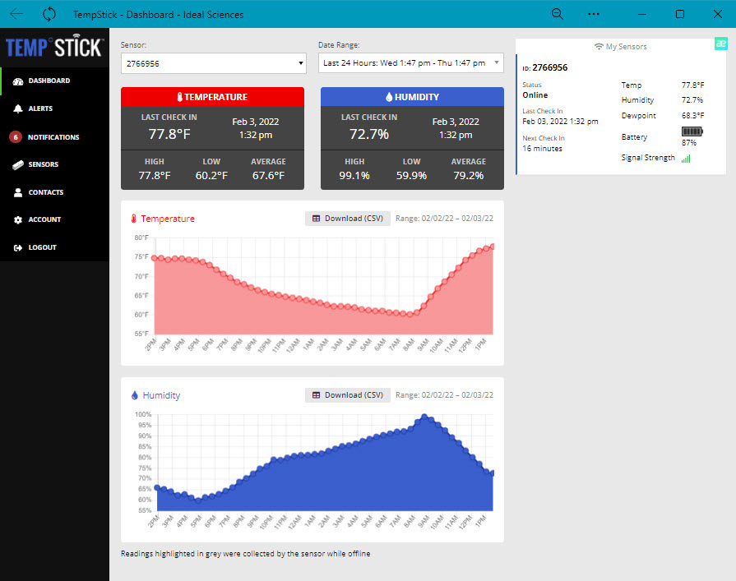
Task: Go to Alerts in the sidebar
Action: pyautogui.click(x=40, y=108)
